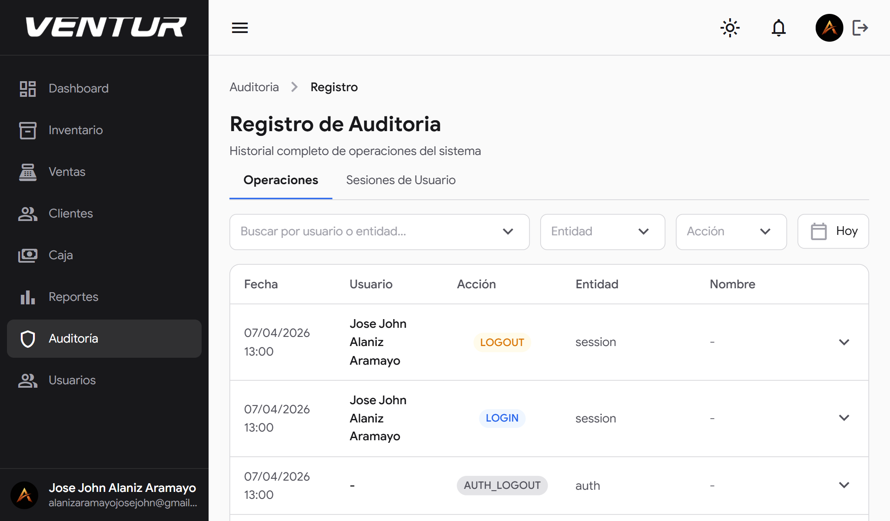Image resolution: width=890 pixels, height=521 pixels.
Task: Toggle the light/dark theme sun icon
Action: (730, 27)
